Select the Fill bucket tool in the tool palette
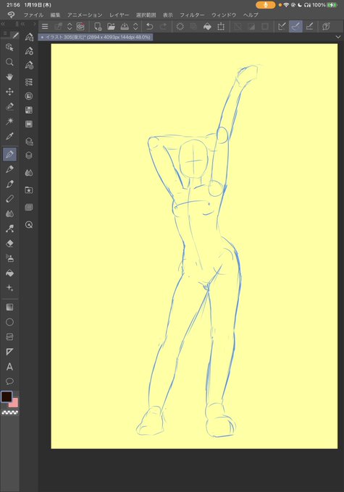Image resolution: width=344 pixels, height=492 pixels. pos(9,273)
